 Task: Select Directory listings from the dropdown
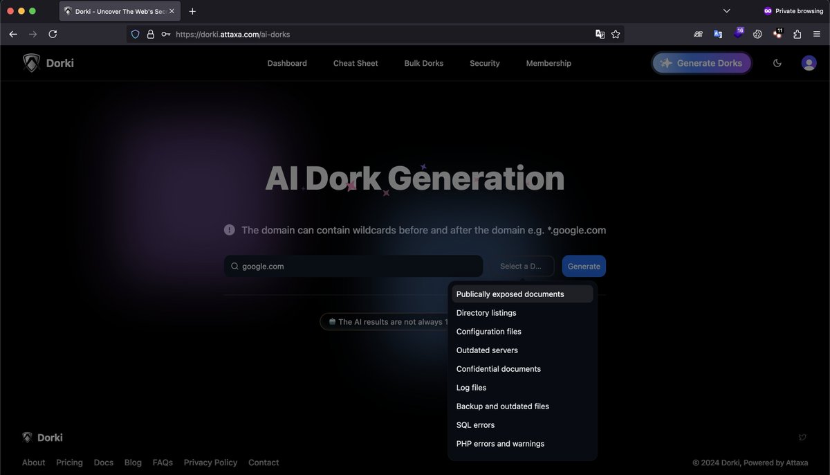[x=486, y=312]
